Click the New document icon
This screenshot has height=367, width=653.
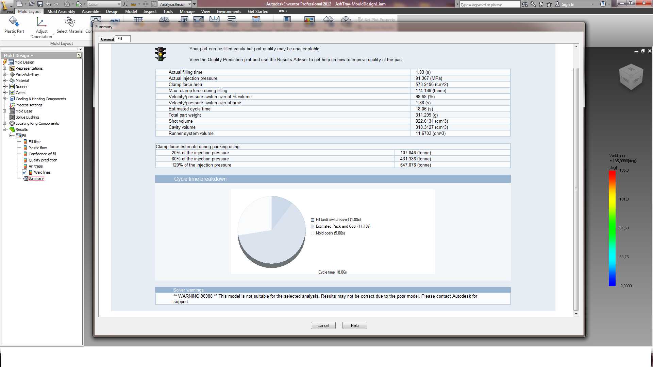point(20,4)
